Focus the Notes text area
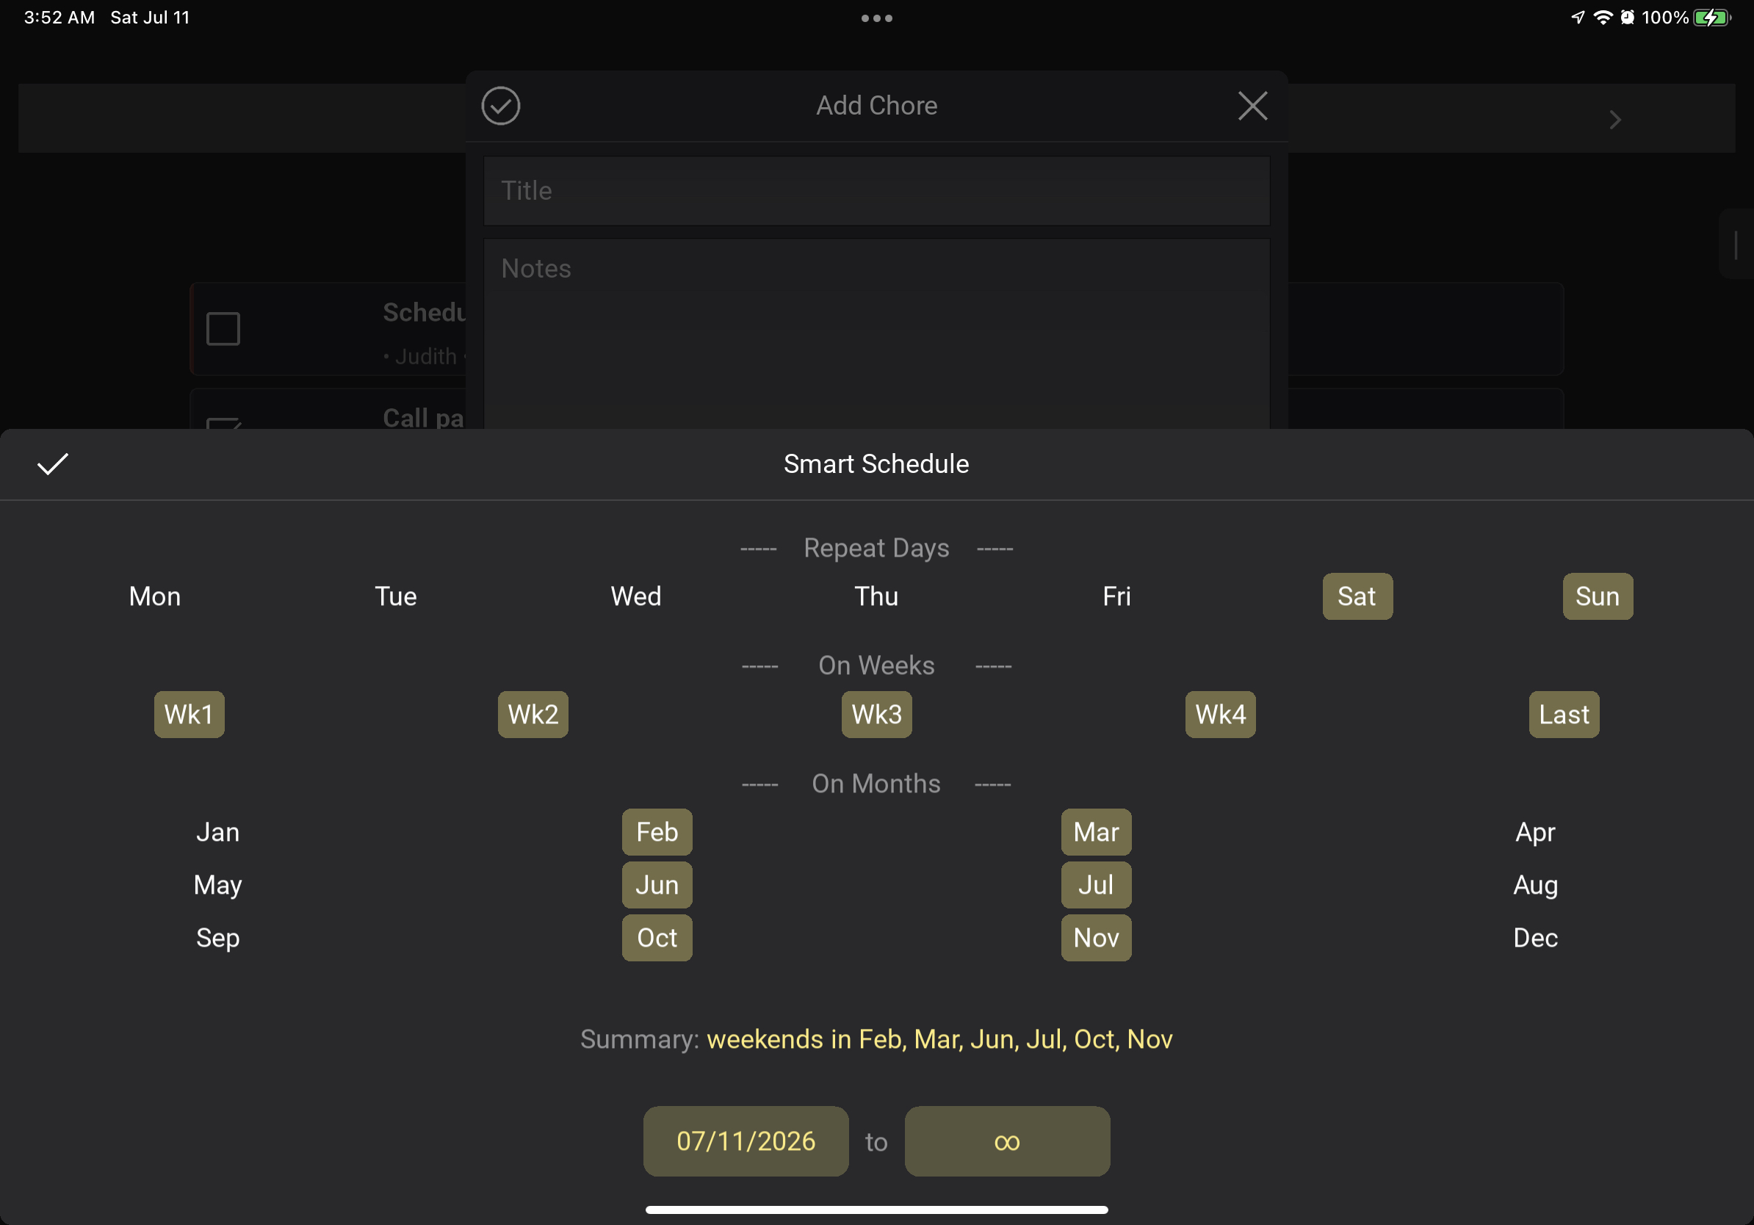1754x1225 pixels. click(x=876, y=333)
